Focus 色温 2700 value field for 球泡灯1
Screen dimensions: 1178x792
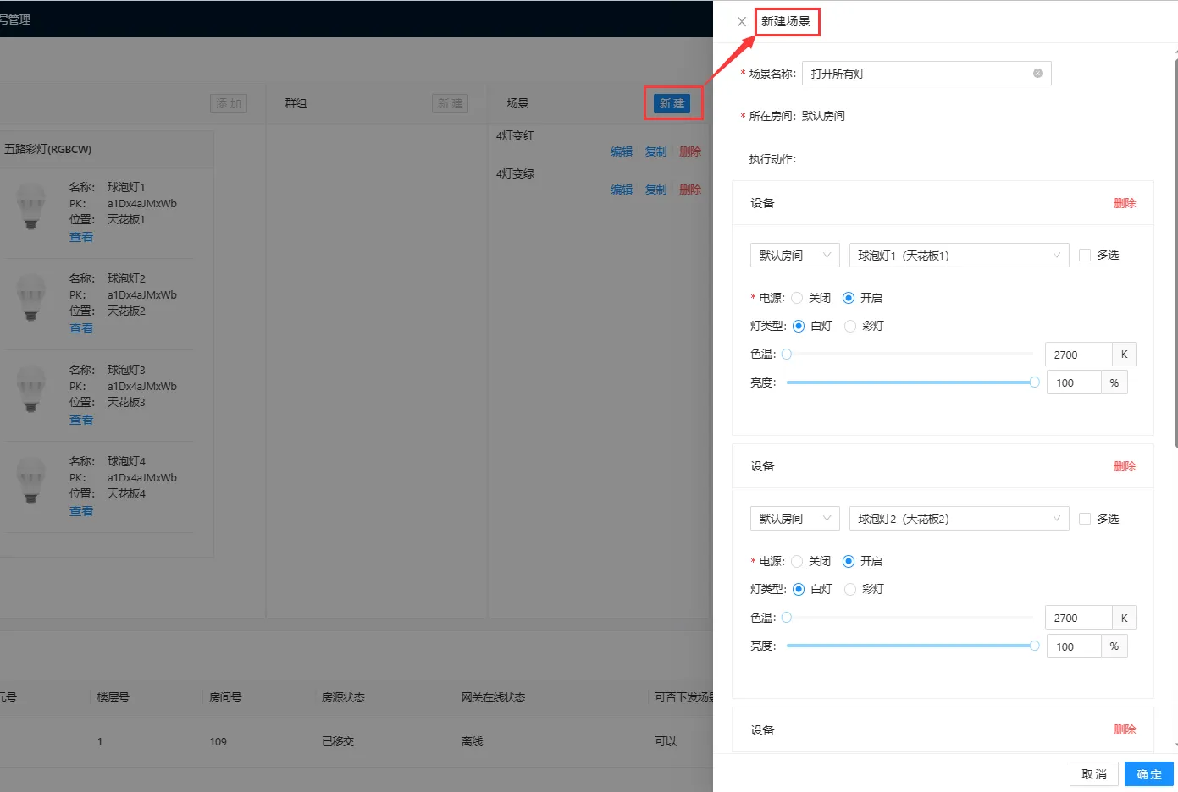[x=1078, y=355]
